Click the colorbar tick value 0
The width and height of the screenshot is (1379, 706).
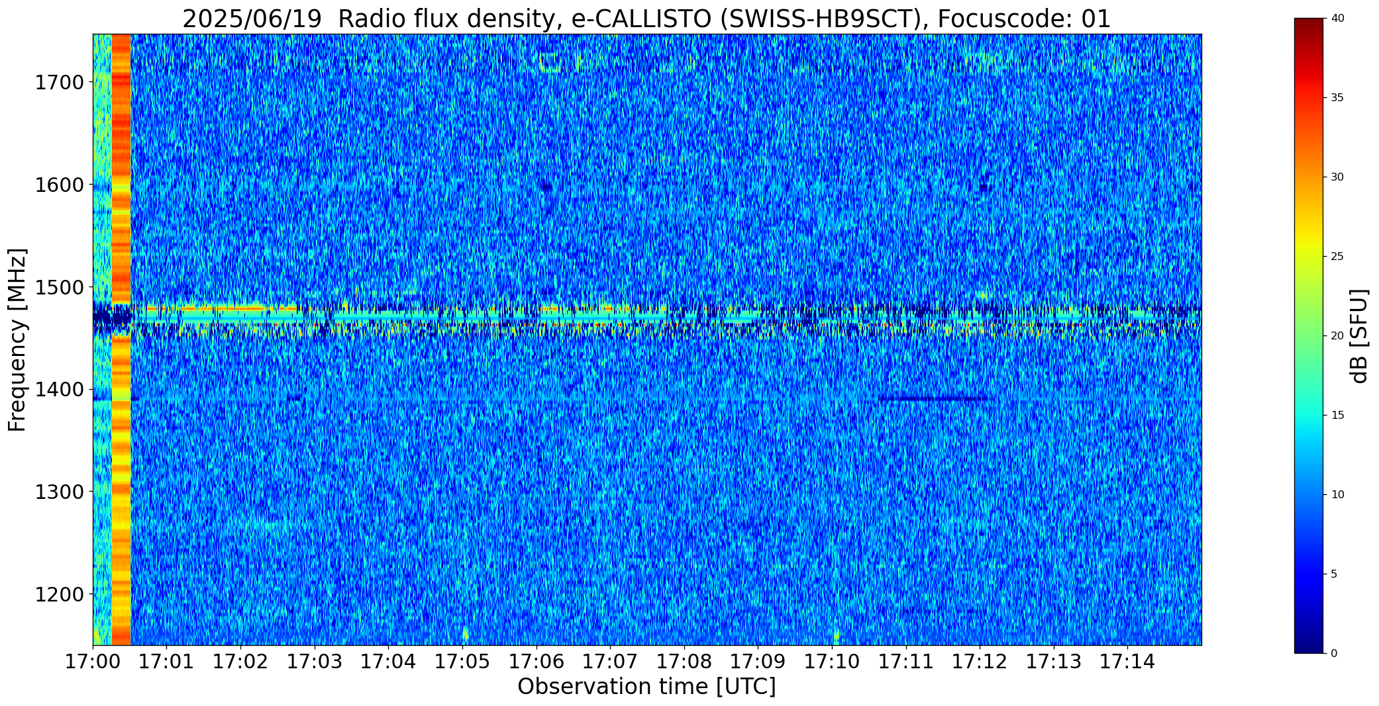(1335, 654)
